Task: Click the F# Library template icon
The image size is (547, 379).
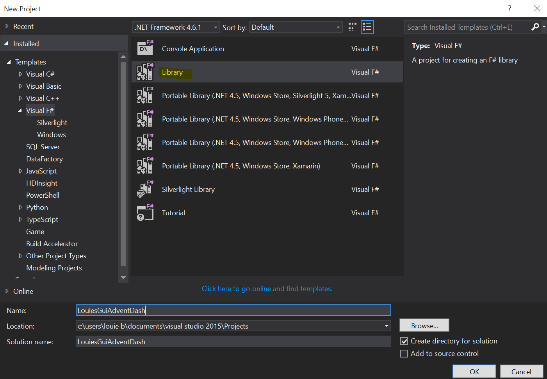Action: [x=145, y=72]
